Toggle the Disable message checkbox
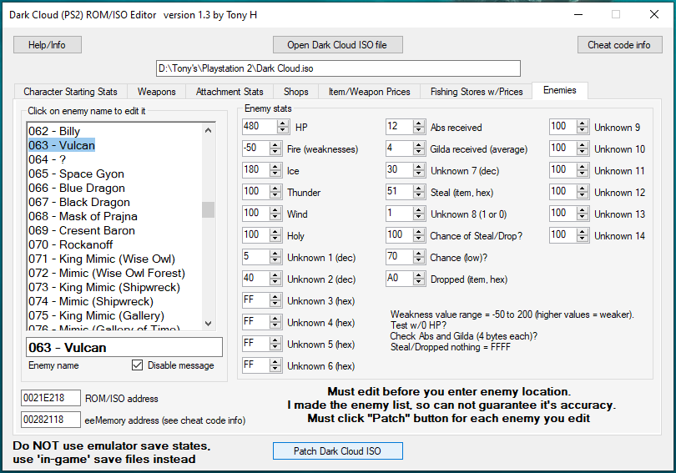This screenshot has width=676, height=473. [138, 365]
